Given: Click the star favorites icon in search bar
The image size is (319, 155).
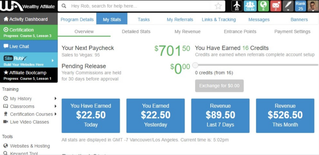Looking at the screenshot, I should (218, 6).
